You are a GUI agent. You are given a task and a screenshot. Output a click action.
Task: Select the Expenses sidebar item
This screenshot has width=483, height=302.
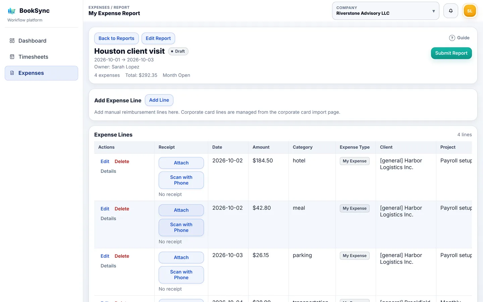point(41,73)
